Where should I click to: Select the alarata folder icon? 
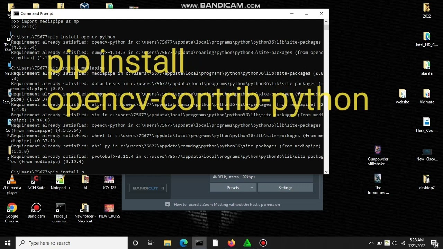427,68
